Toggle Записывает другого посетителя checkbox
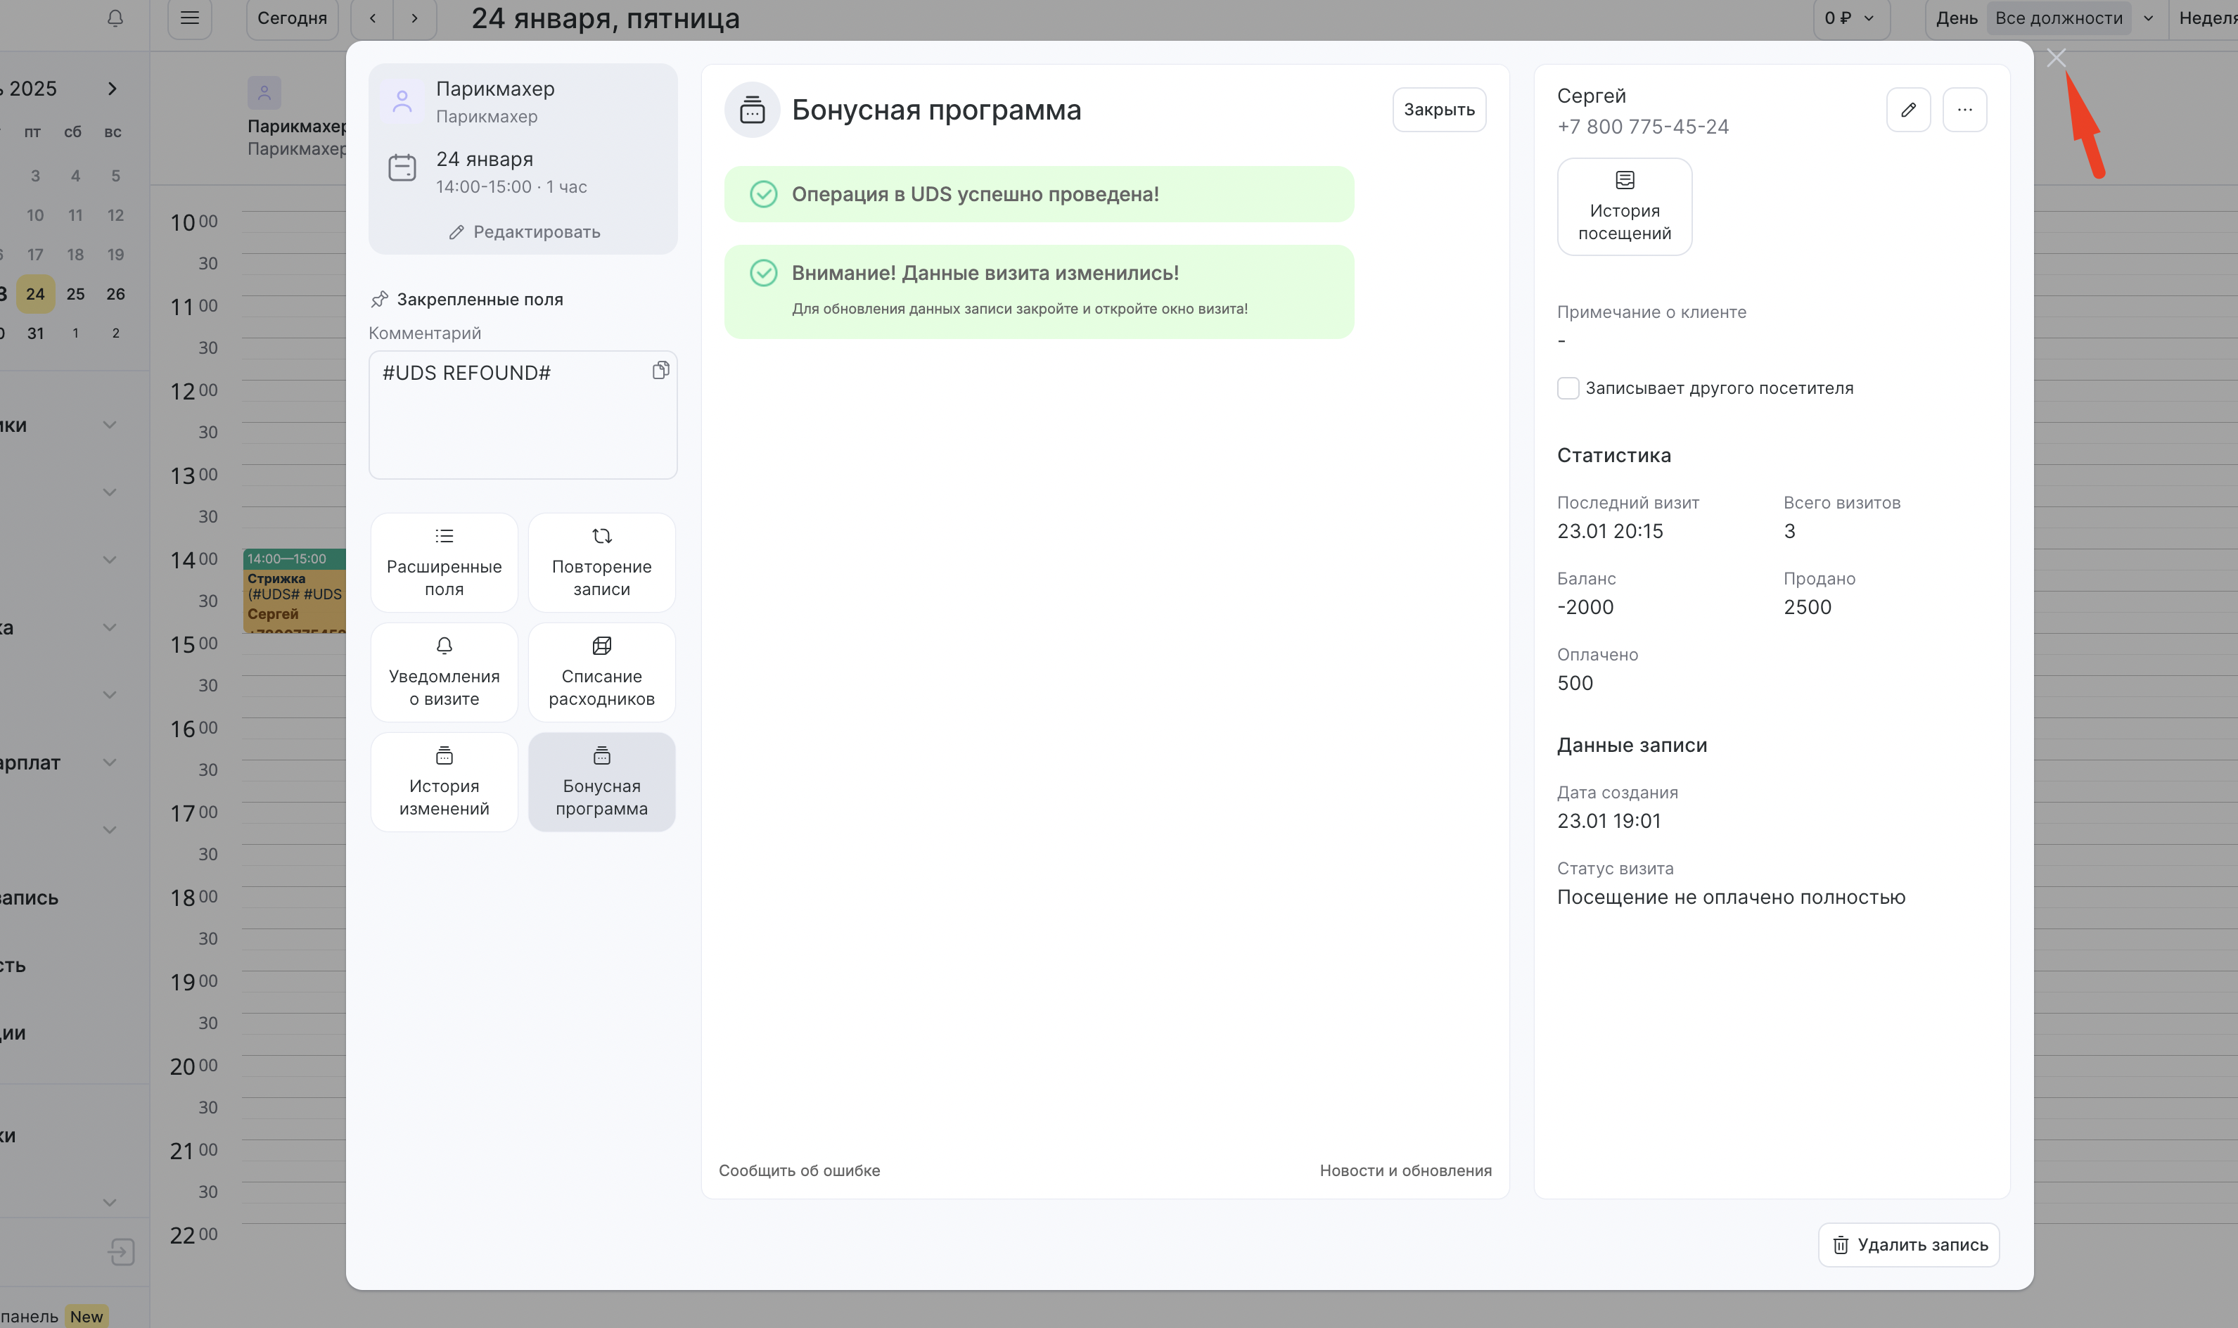The width and height of the screenshot is (2238, 1328). click(1568, 388)
